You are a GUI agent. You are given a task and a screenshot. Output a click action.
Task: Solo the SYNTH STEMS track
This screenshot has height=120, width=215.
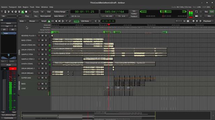46,64
